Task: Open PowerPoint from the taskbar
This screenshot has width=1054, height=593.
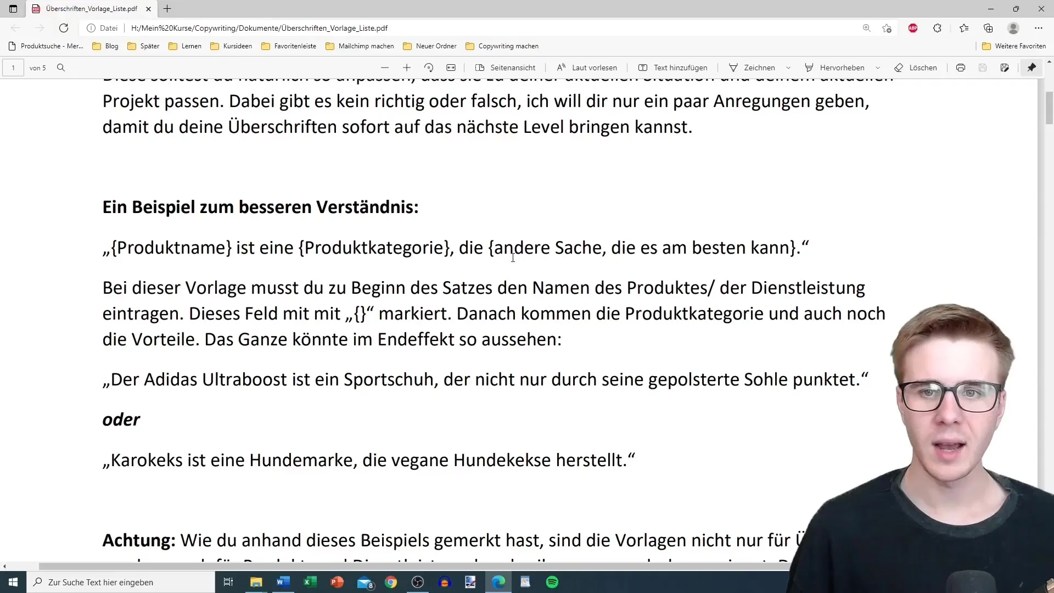Action: point(337,582)
